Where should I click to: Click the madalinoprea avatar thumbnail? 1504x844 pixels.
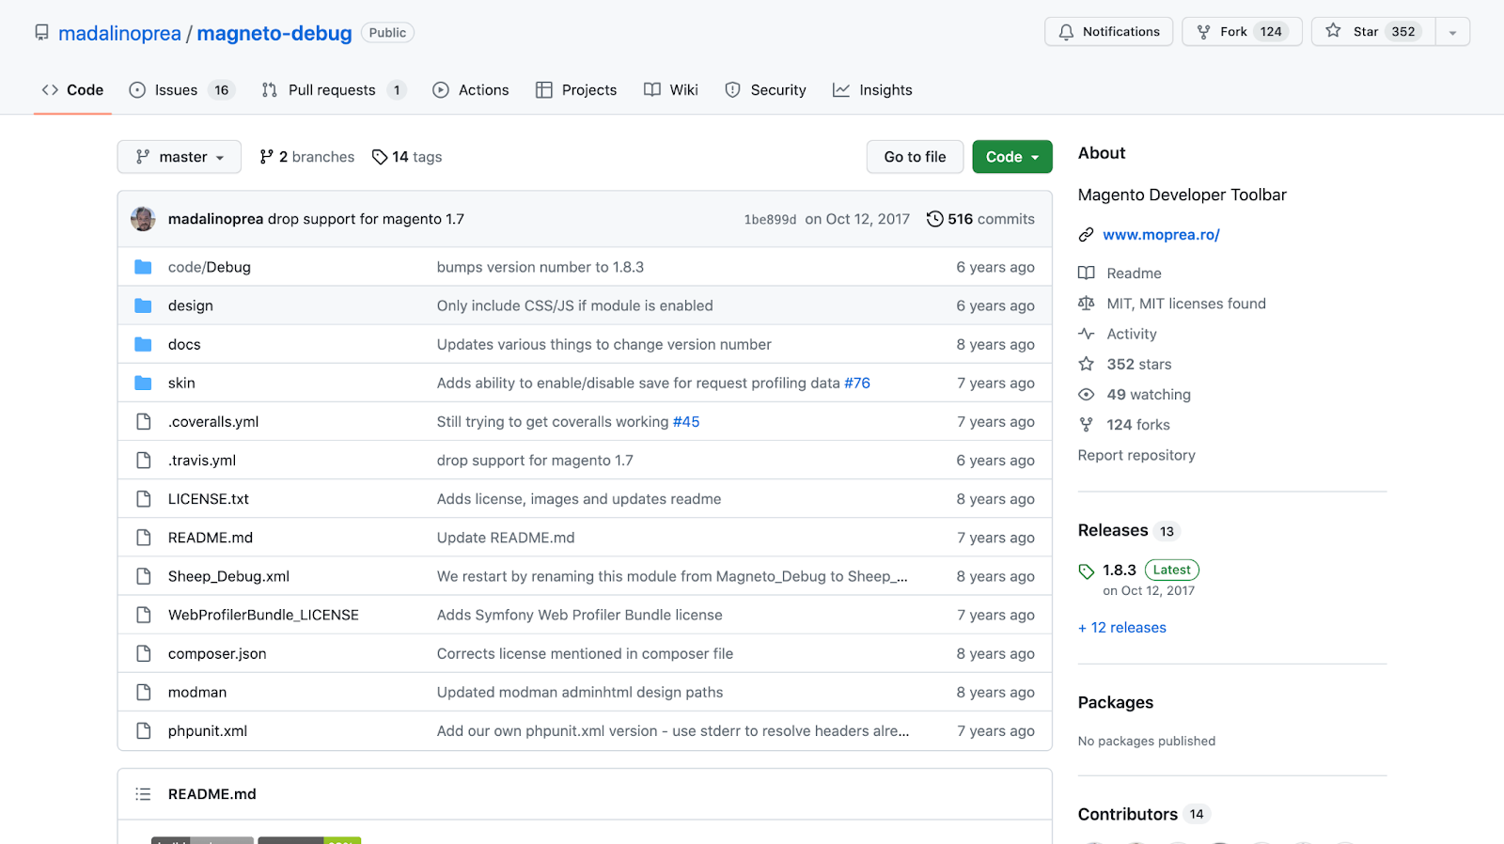tap(143, 219)
